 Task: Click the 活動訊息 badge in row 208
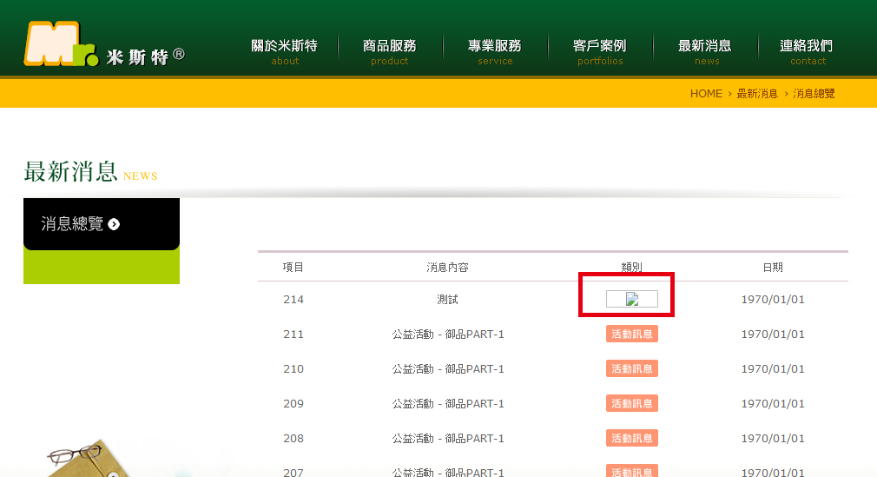(x=631, y=438)
